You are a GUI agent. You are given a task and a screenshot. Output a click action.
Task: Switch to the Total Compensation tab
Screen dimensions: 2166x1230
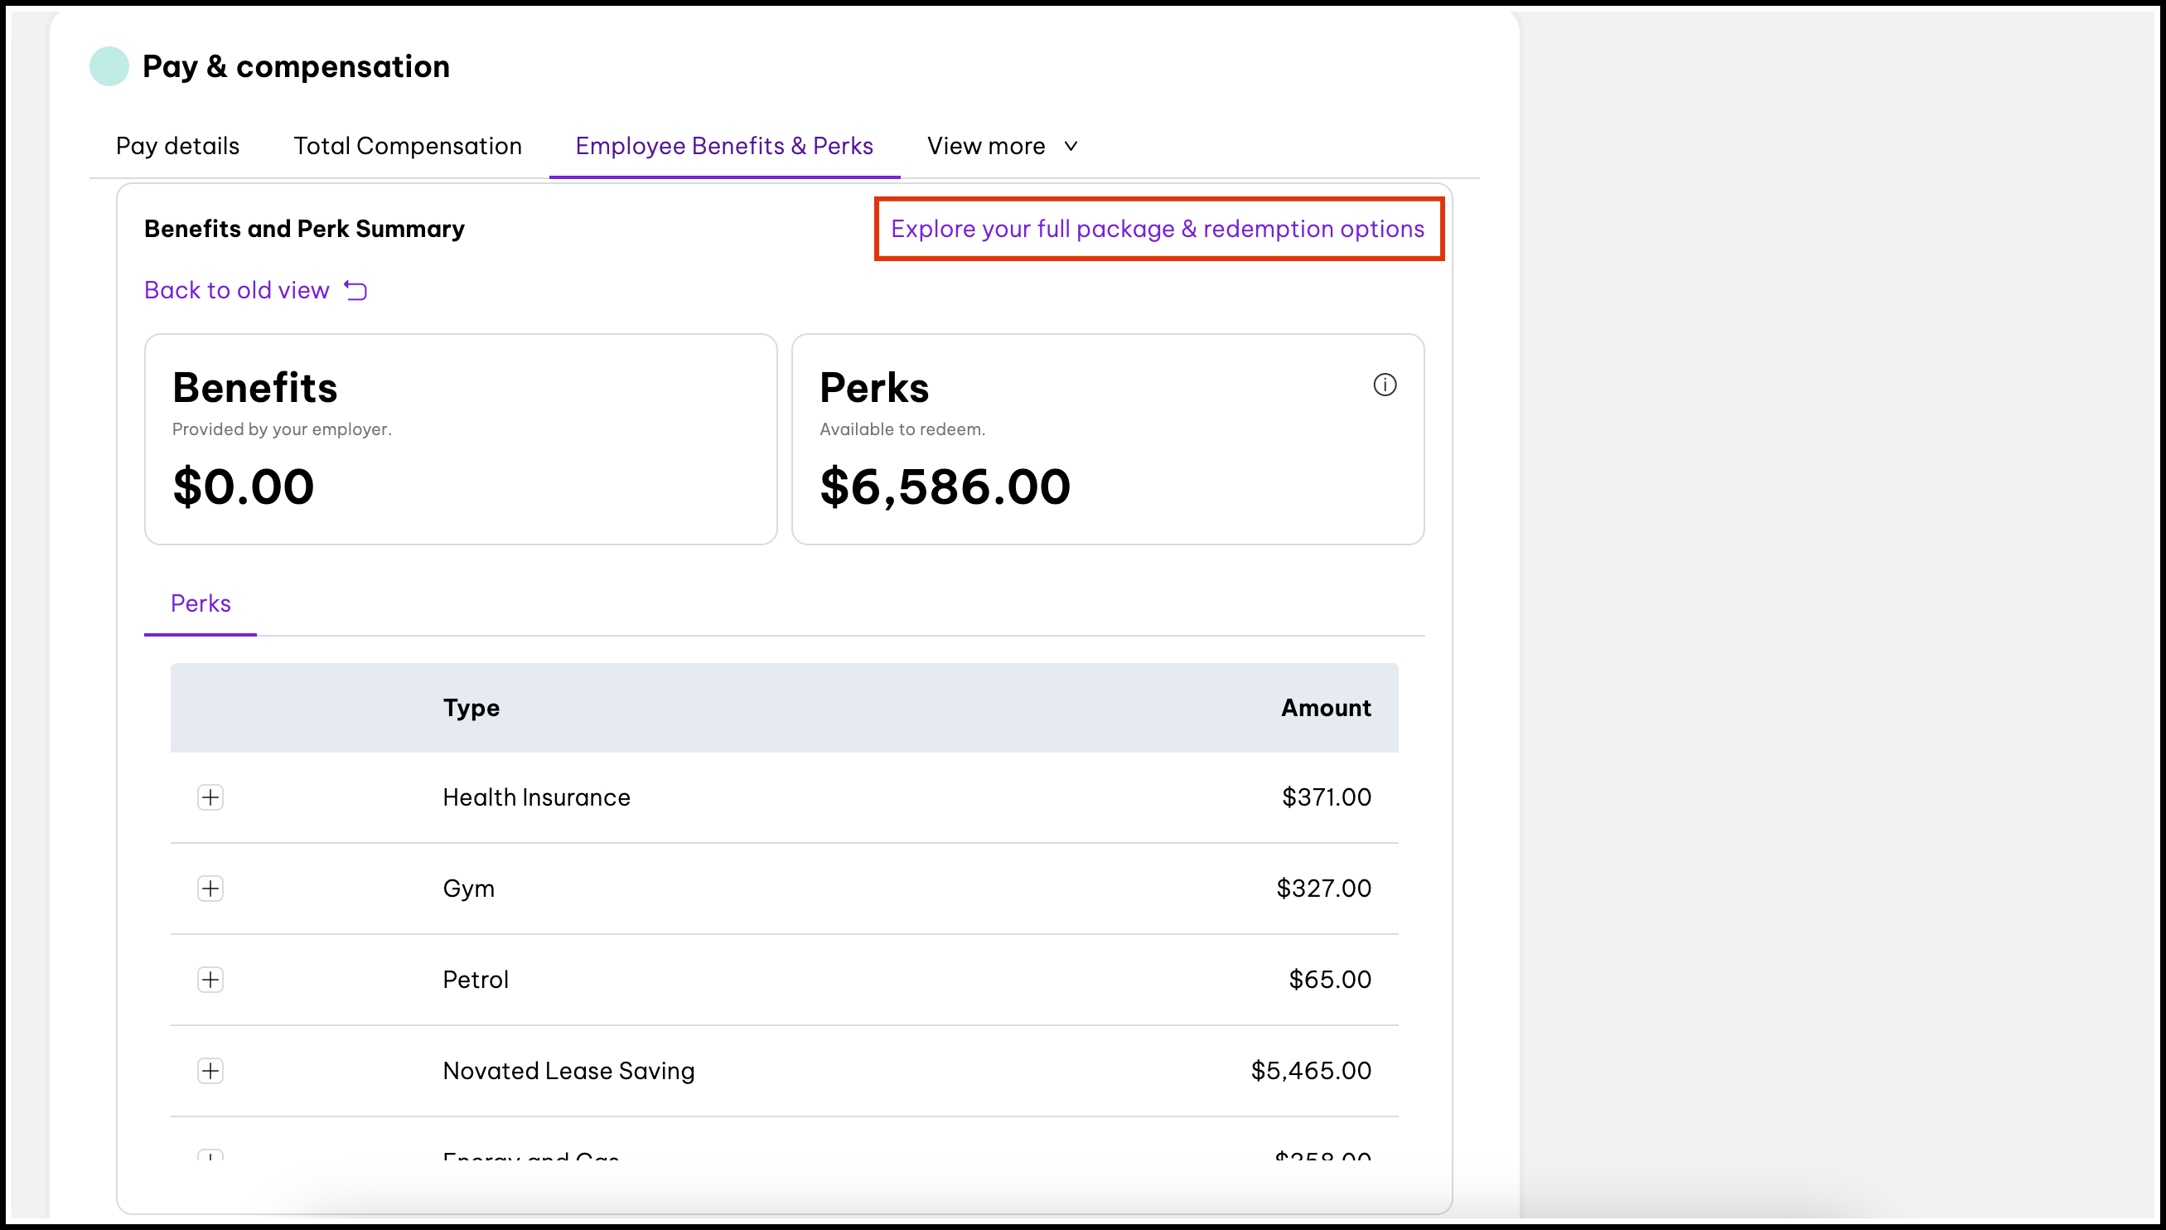pyautogui.click(x=407, y=145)
